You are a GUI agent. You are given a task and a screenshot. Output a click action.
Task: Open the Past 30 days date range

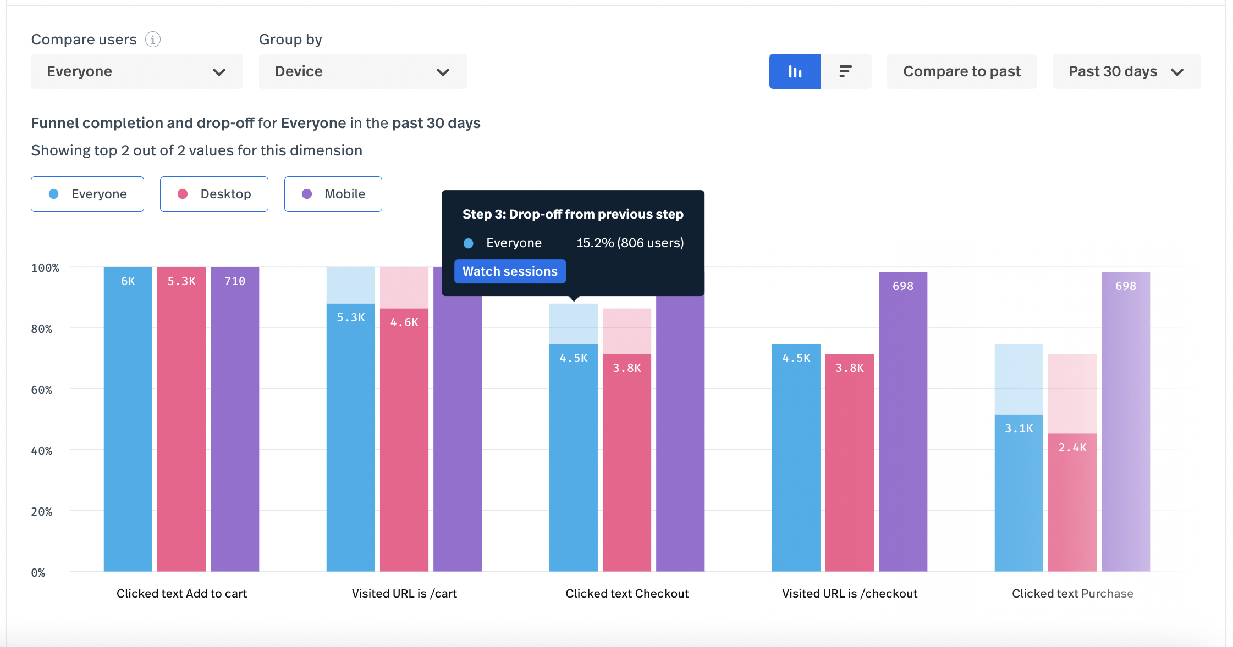1126,71
